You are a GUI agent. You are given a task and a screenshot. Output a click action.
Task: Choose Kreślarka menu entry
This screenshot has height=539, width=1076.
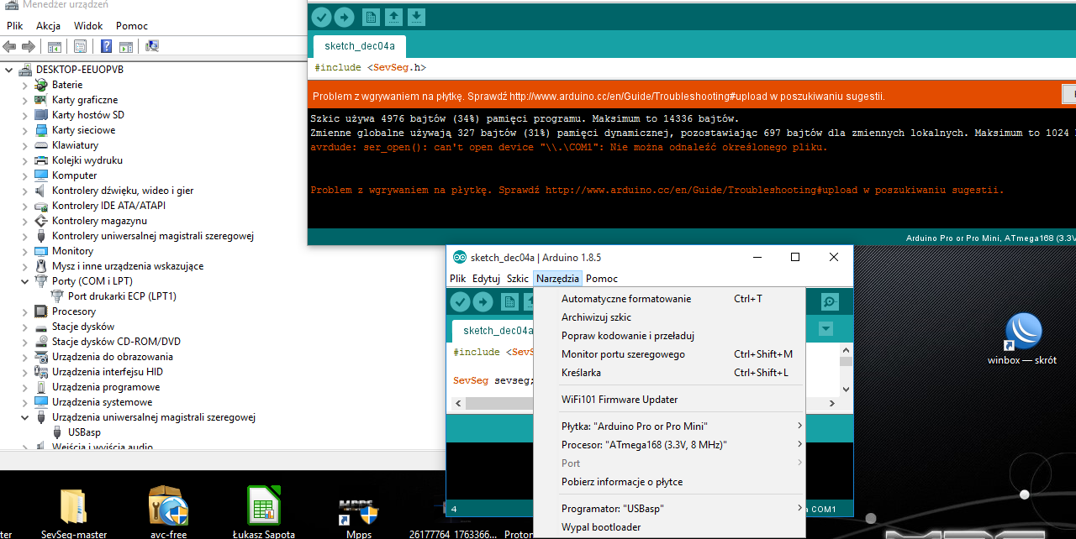pyautogui.click(x=669, y=373)
